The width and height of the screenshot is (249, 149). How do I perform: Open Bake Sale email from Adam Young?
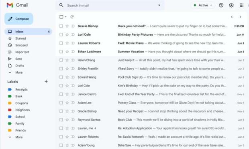152,145
